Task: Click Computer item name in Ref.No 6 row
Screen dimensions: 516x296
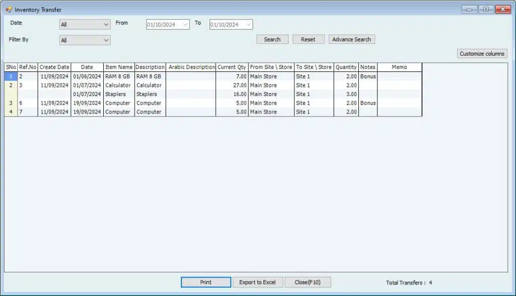Action: 119,103
